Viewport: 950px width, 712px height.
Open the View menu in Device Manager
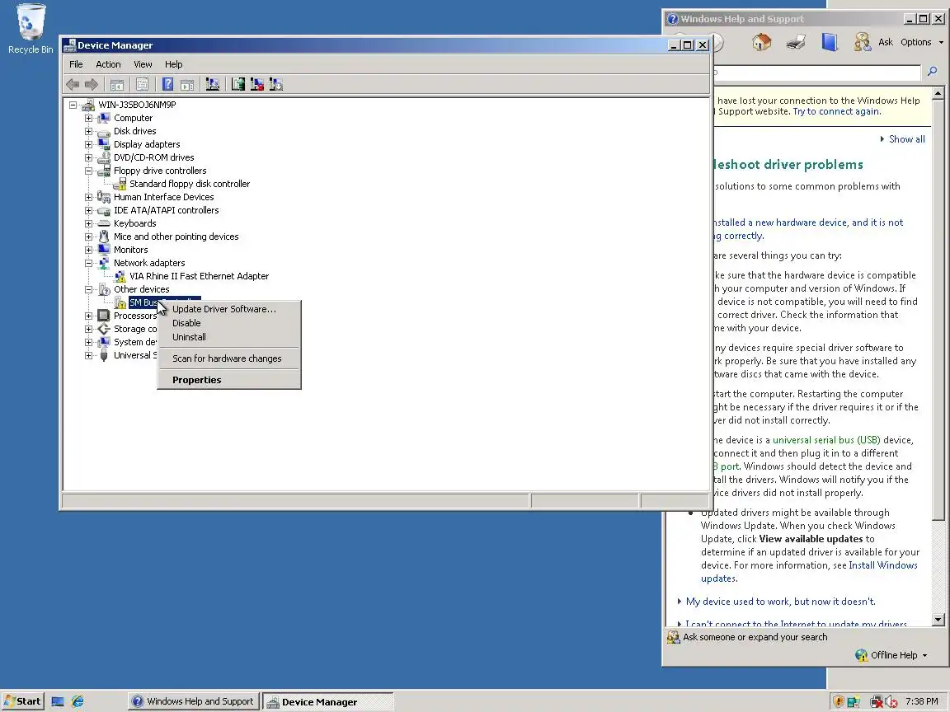coord(143,64)
